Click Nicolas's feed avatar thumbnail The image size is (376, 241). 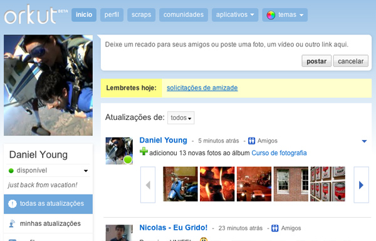tap(119, 233)
